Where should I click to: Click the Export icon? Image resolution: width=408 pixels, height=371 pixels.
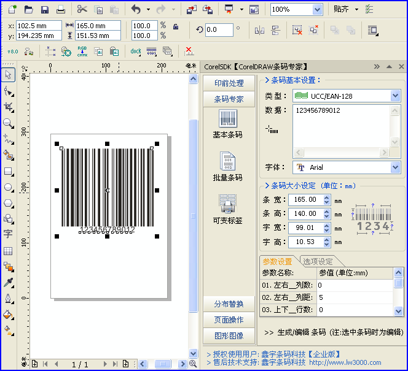point(208,10)
